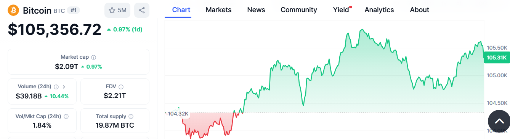Click info icon next to Total supply
The height and width of the screenshot is (139, 510).
click(131, 117)
